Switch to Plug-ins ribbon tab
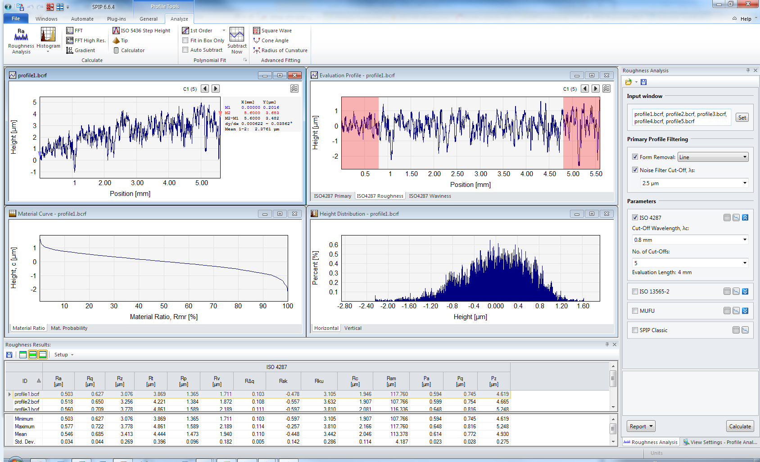Screen dimensions: 760x462 tap(117, 19)
